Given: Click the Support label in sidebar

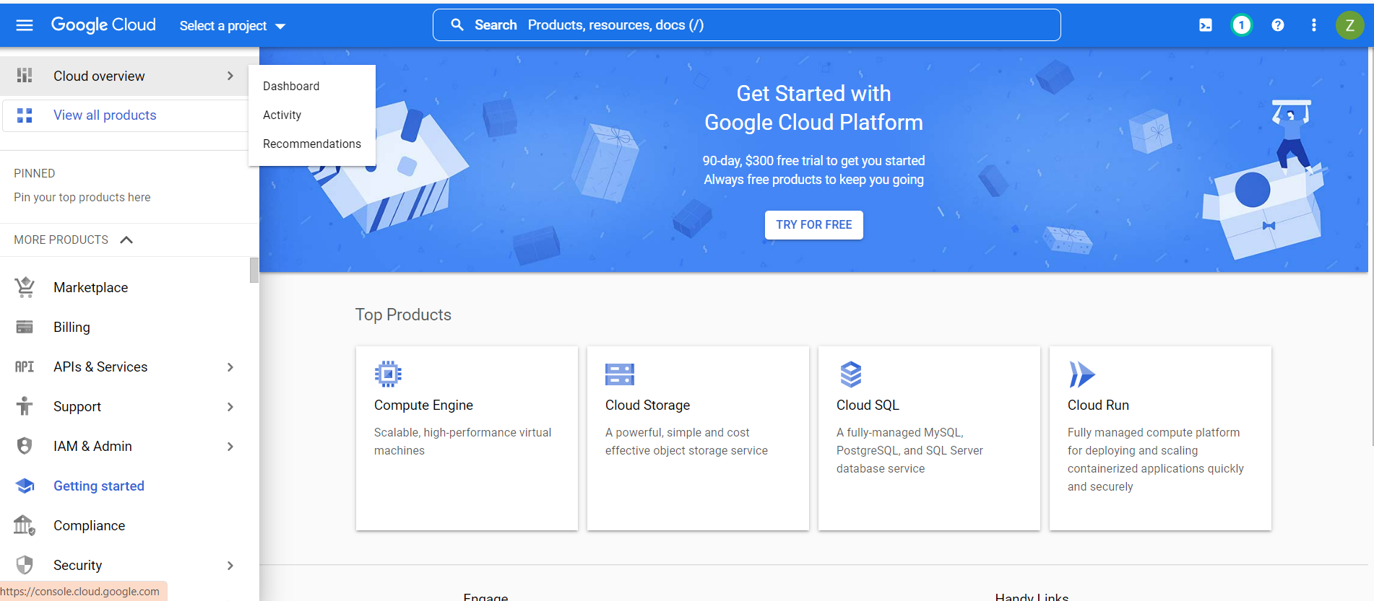Looking at the screenshot, I should [77, 406].
